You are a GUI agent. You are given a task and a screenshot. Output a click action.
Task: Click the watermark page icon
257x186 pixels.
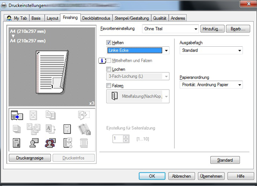pos(67,129)
